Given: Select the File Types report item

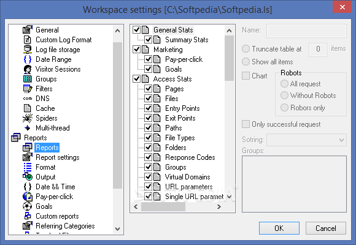Looking at the screenshot, I should click(x=180, y=138).
